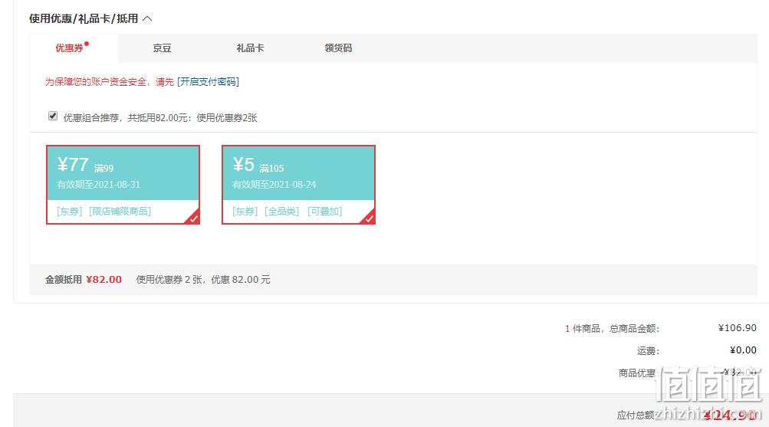Click the [限店铺限商品] label on ¥77 coupon

(120, 212)
